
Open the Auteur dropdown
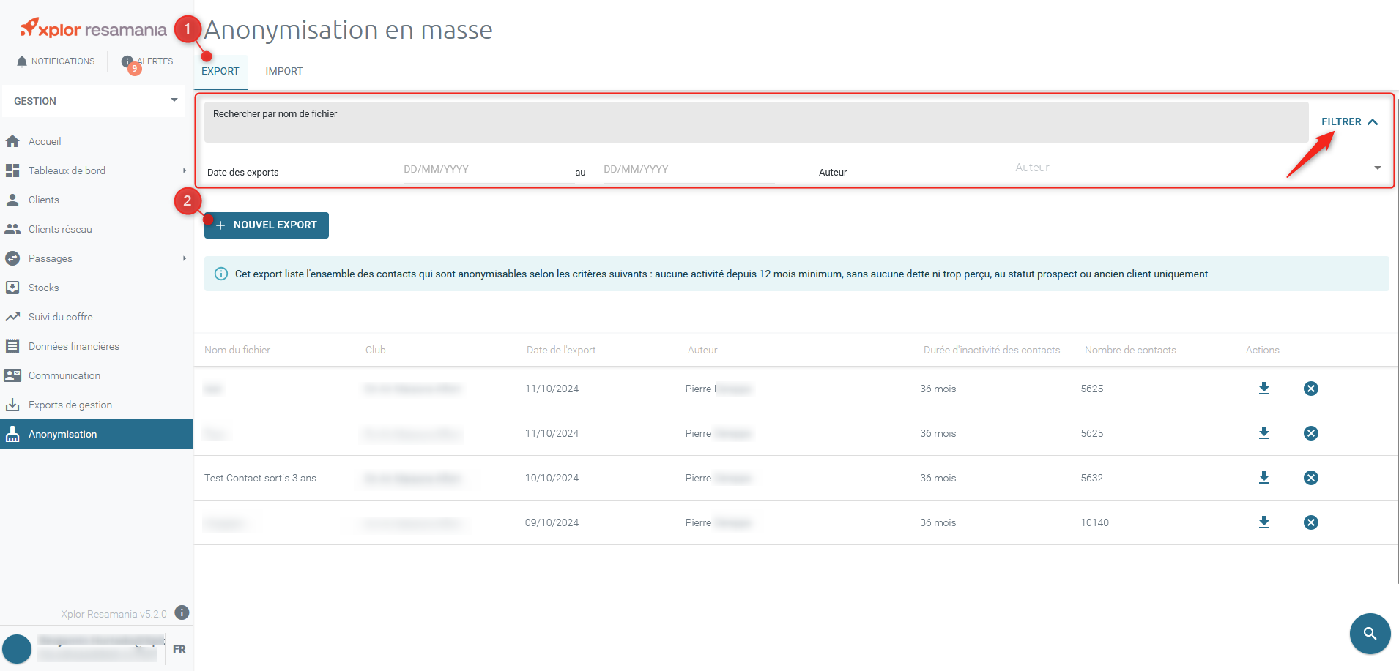(x=1377, y=168)
